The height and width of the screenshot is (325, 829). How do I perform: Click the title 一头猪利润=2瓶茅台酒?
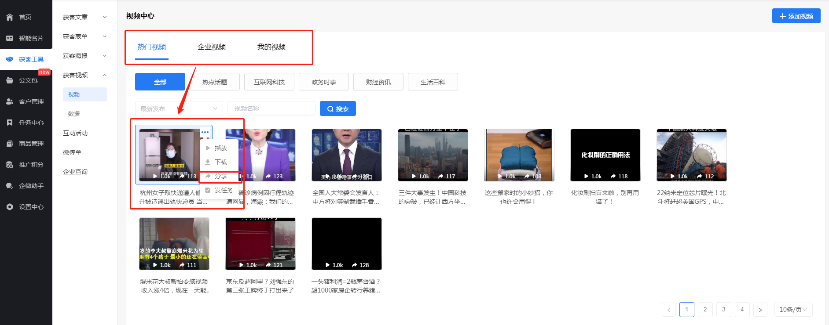pyautogui.click(x=346, y=286)
